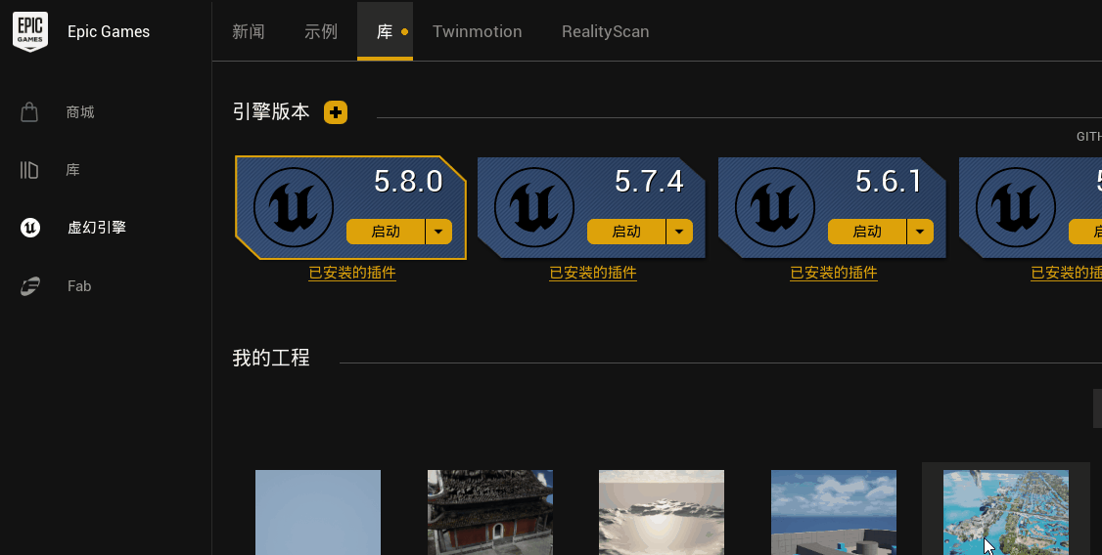Viewport: 1102px width, 555px height.
Task: Click the Epic Games logo icon
Action: point(30,31)
